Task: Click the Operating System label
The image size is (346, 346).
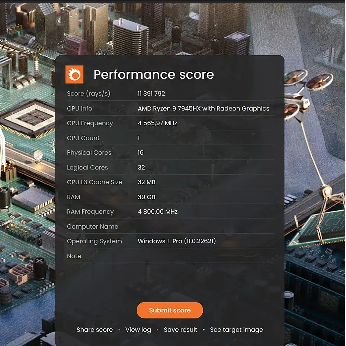Action: pyautogui.click(x=94, y=241)
